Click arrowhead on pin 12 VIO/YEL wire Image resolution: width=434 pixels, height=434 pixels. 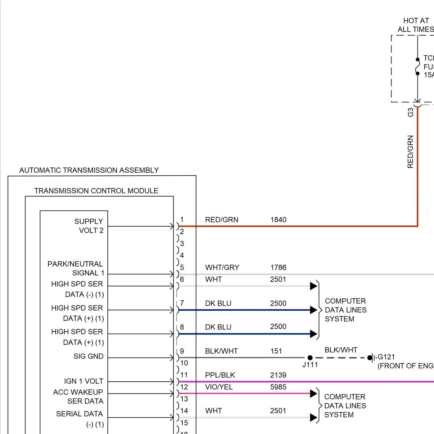tap(314, 393)
